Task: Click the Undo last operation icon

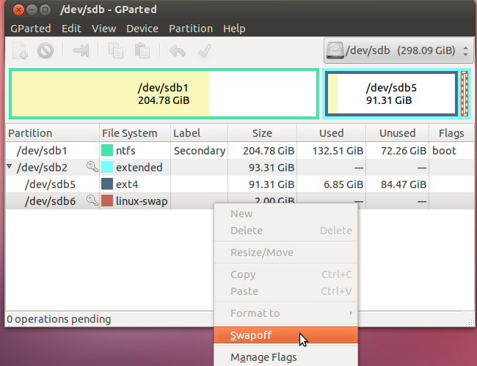Action: (x=178, y=51)
